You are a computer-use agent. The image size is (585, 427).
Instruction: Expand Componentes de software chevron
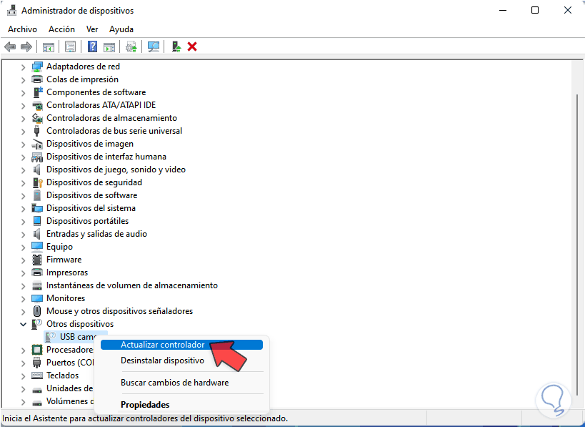click(x=23, y=93)
